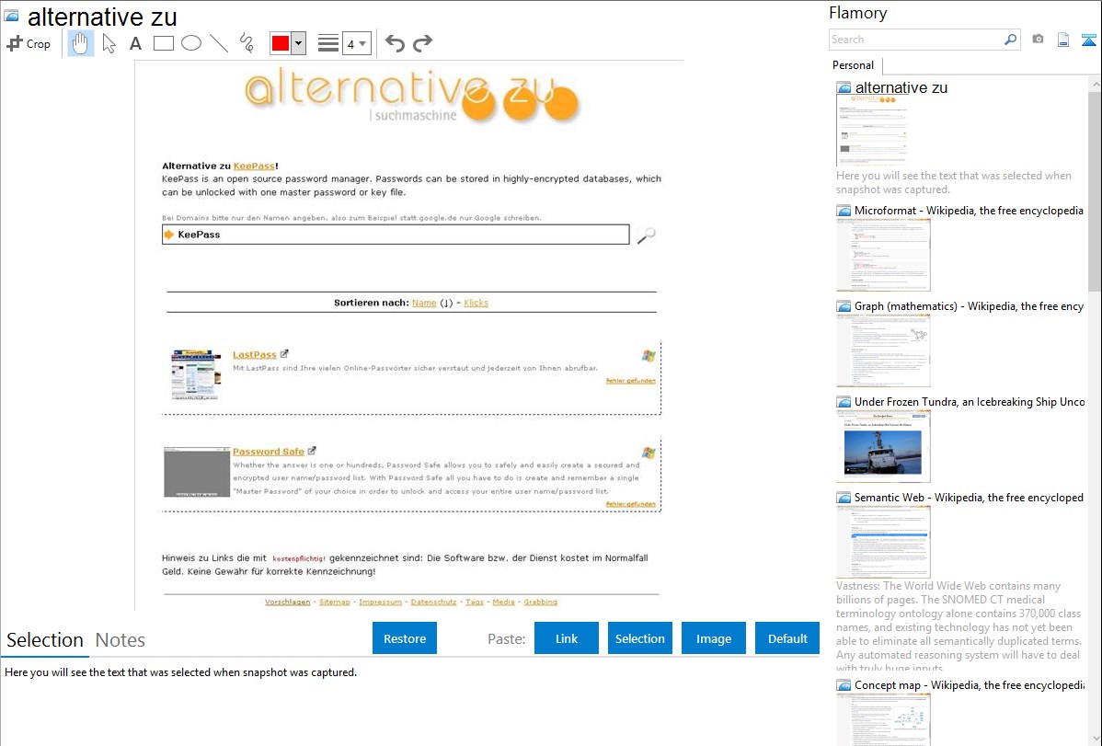
Task: Click the Graph (mathematics) snapshot title
Action: pos(969,306)
